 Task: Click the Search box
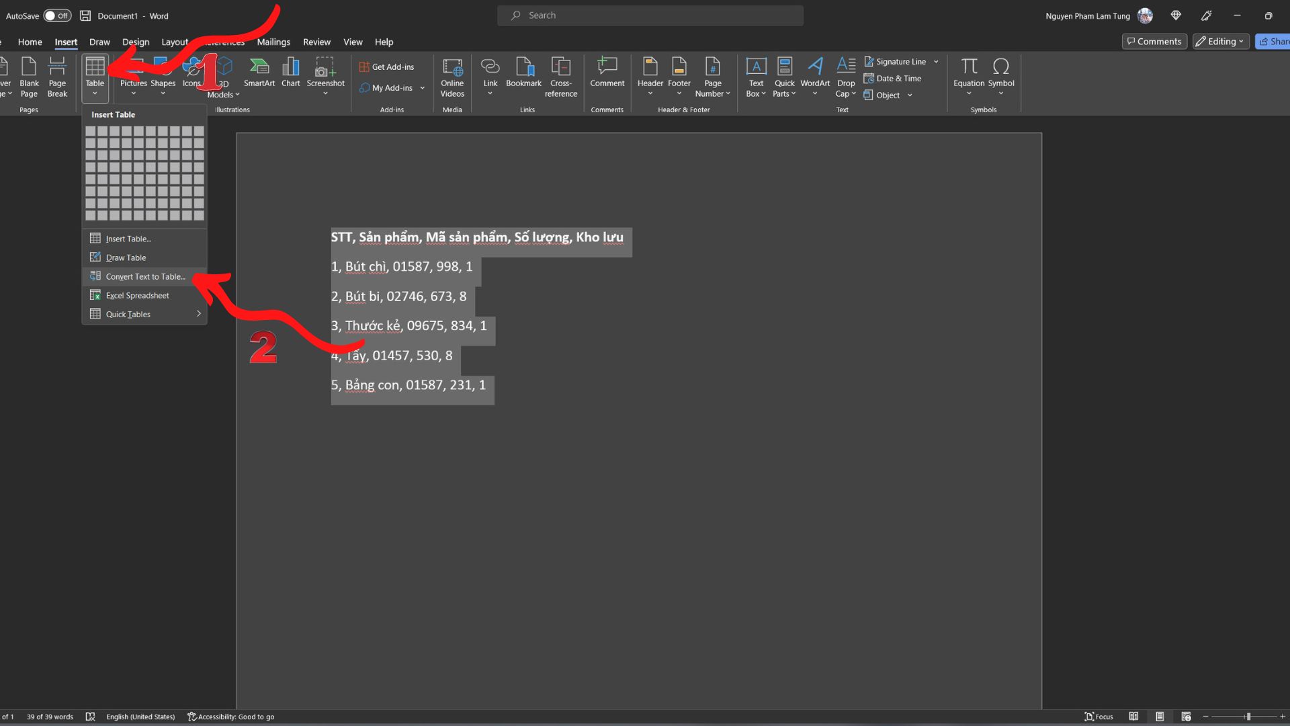650,15
